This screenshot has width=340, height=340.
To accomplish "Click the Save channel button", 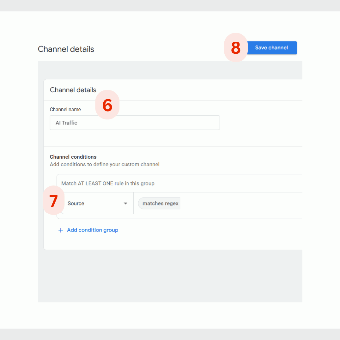I will click(272, 48).
